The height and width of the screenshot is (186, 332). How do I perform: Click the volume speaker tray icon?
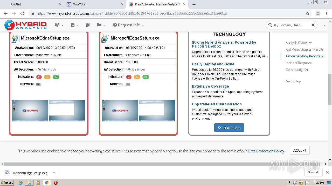point(295,183)
